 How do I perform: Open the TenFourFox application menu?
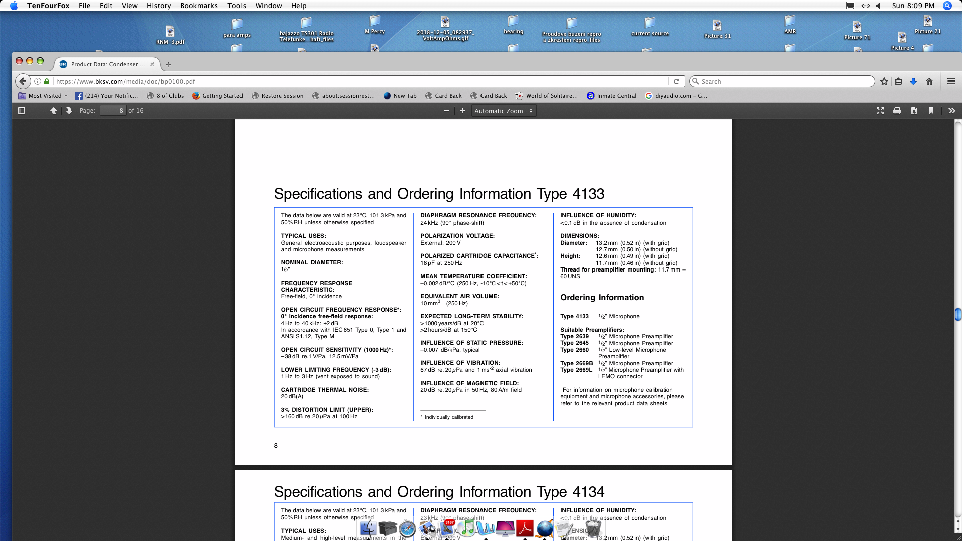pyautogui.click(x=48, y=6)
